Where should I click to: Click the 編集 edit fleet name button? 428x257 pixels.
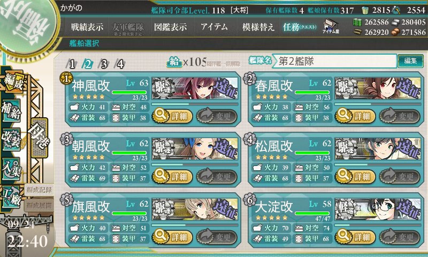coord(410,61)
